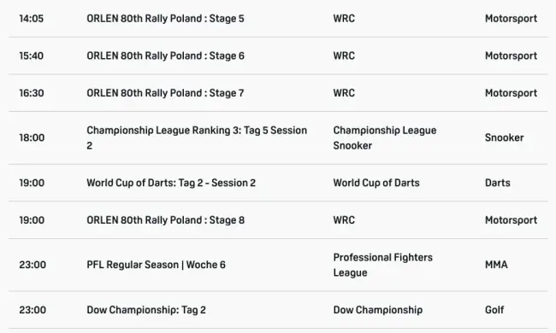This screenshot has height=333, width=556.
Task: Click PFL Regular Season Woche 6 event
Action: (156, 265)
